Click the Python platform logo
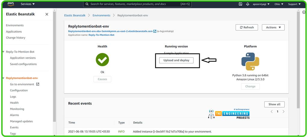The height and width of the screenshot is (137, 308). [250, 61]
